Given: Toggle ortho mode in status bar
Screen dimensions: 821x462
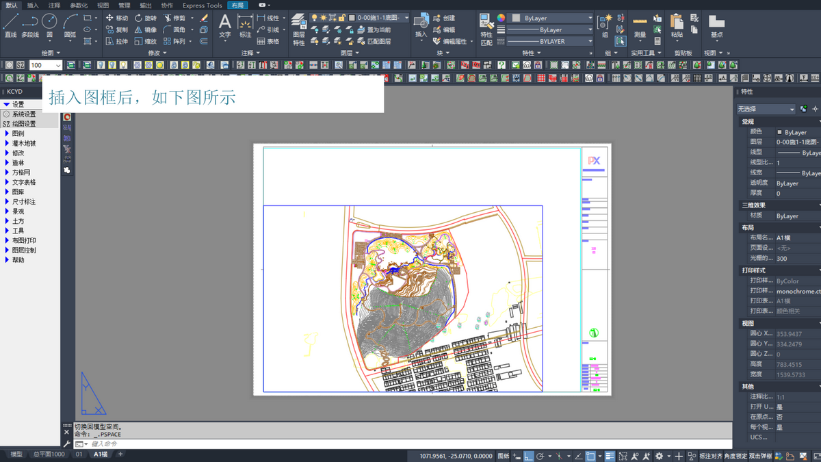Looking at the screenshot, I should click(x=530, y=456).
